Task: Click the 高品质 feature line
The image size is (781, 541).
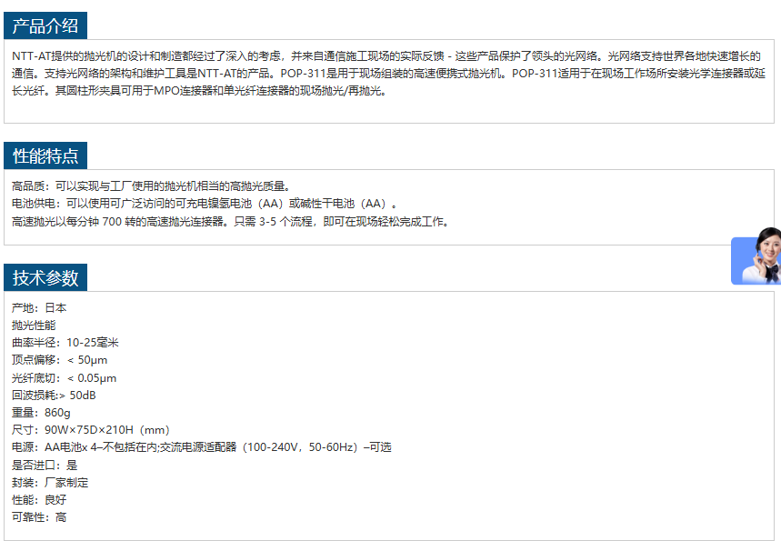Action: coord(151,186)
